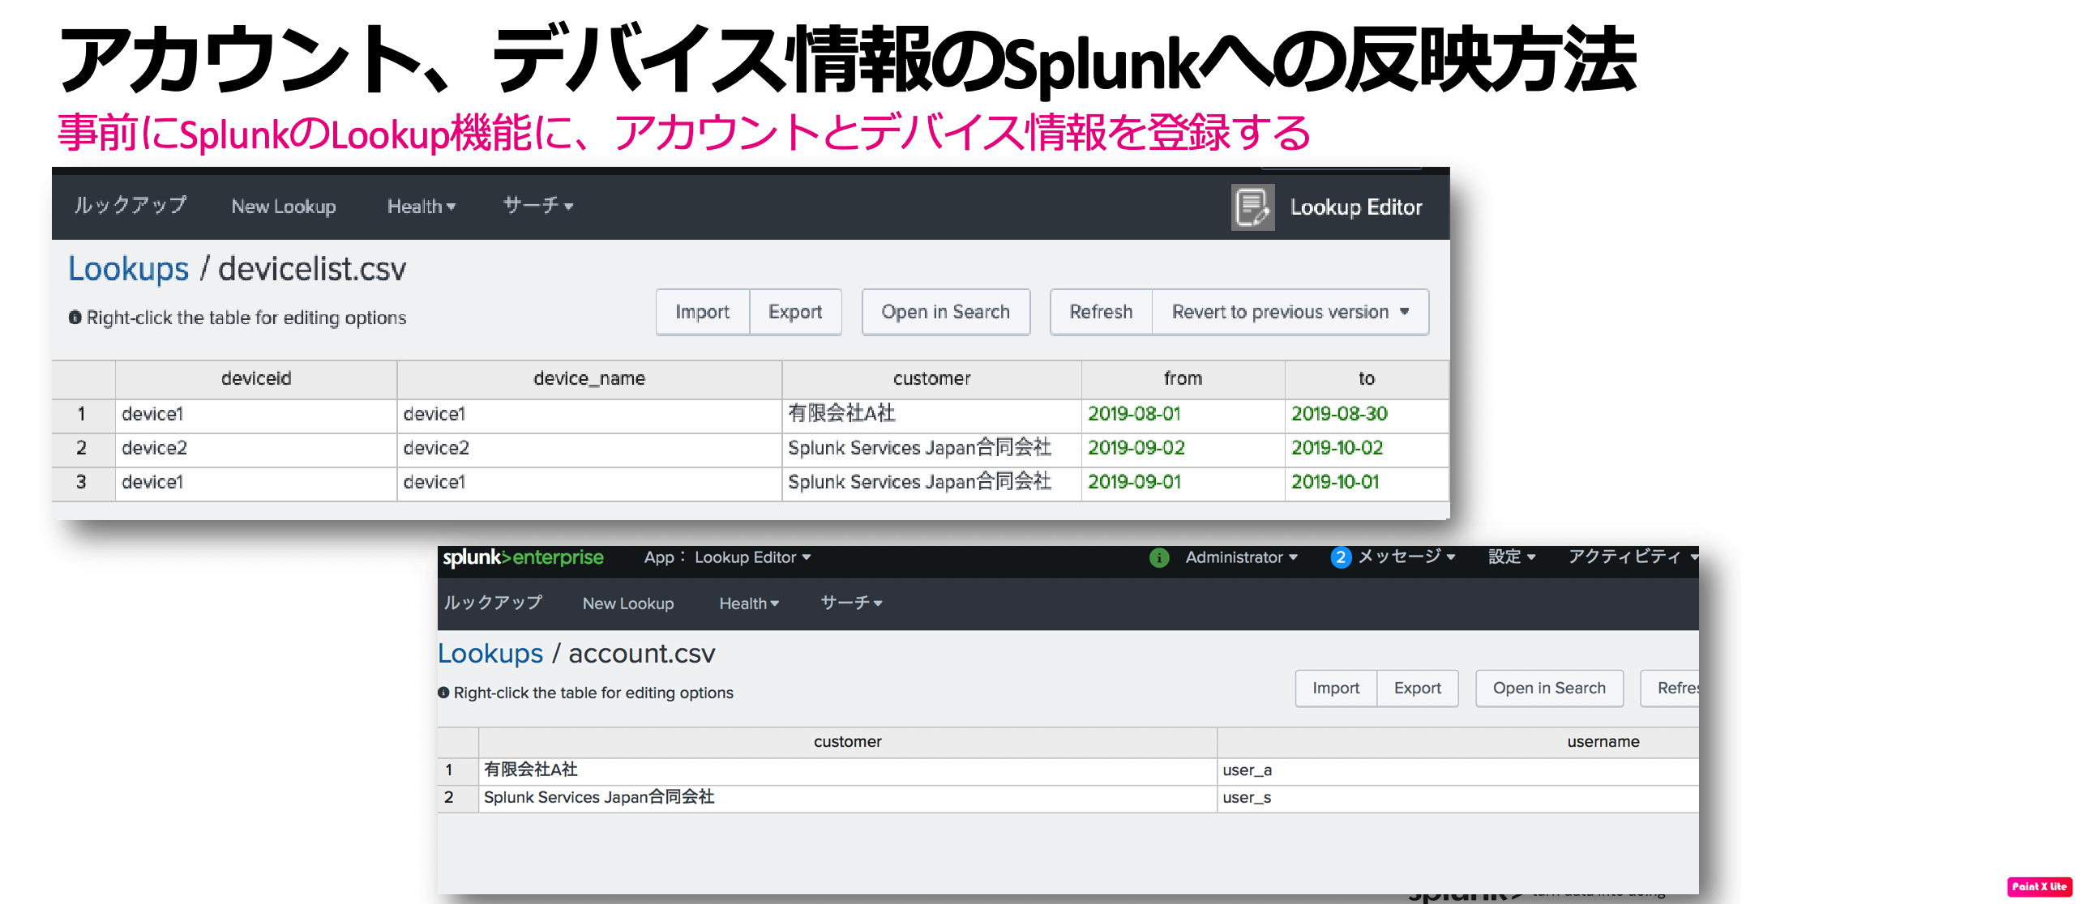Click Lookups breadcrumb link for account.csv

[x=490, y=654]
